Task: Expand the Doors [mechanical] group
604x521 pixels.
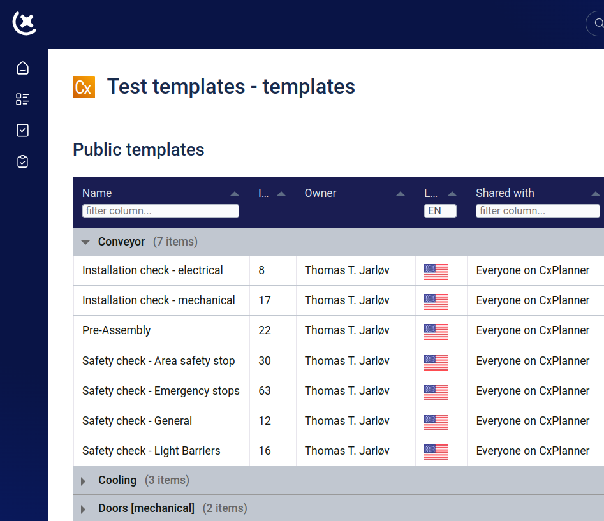Action: (x=82, y=508)
